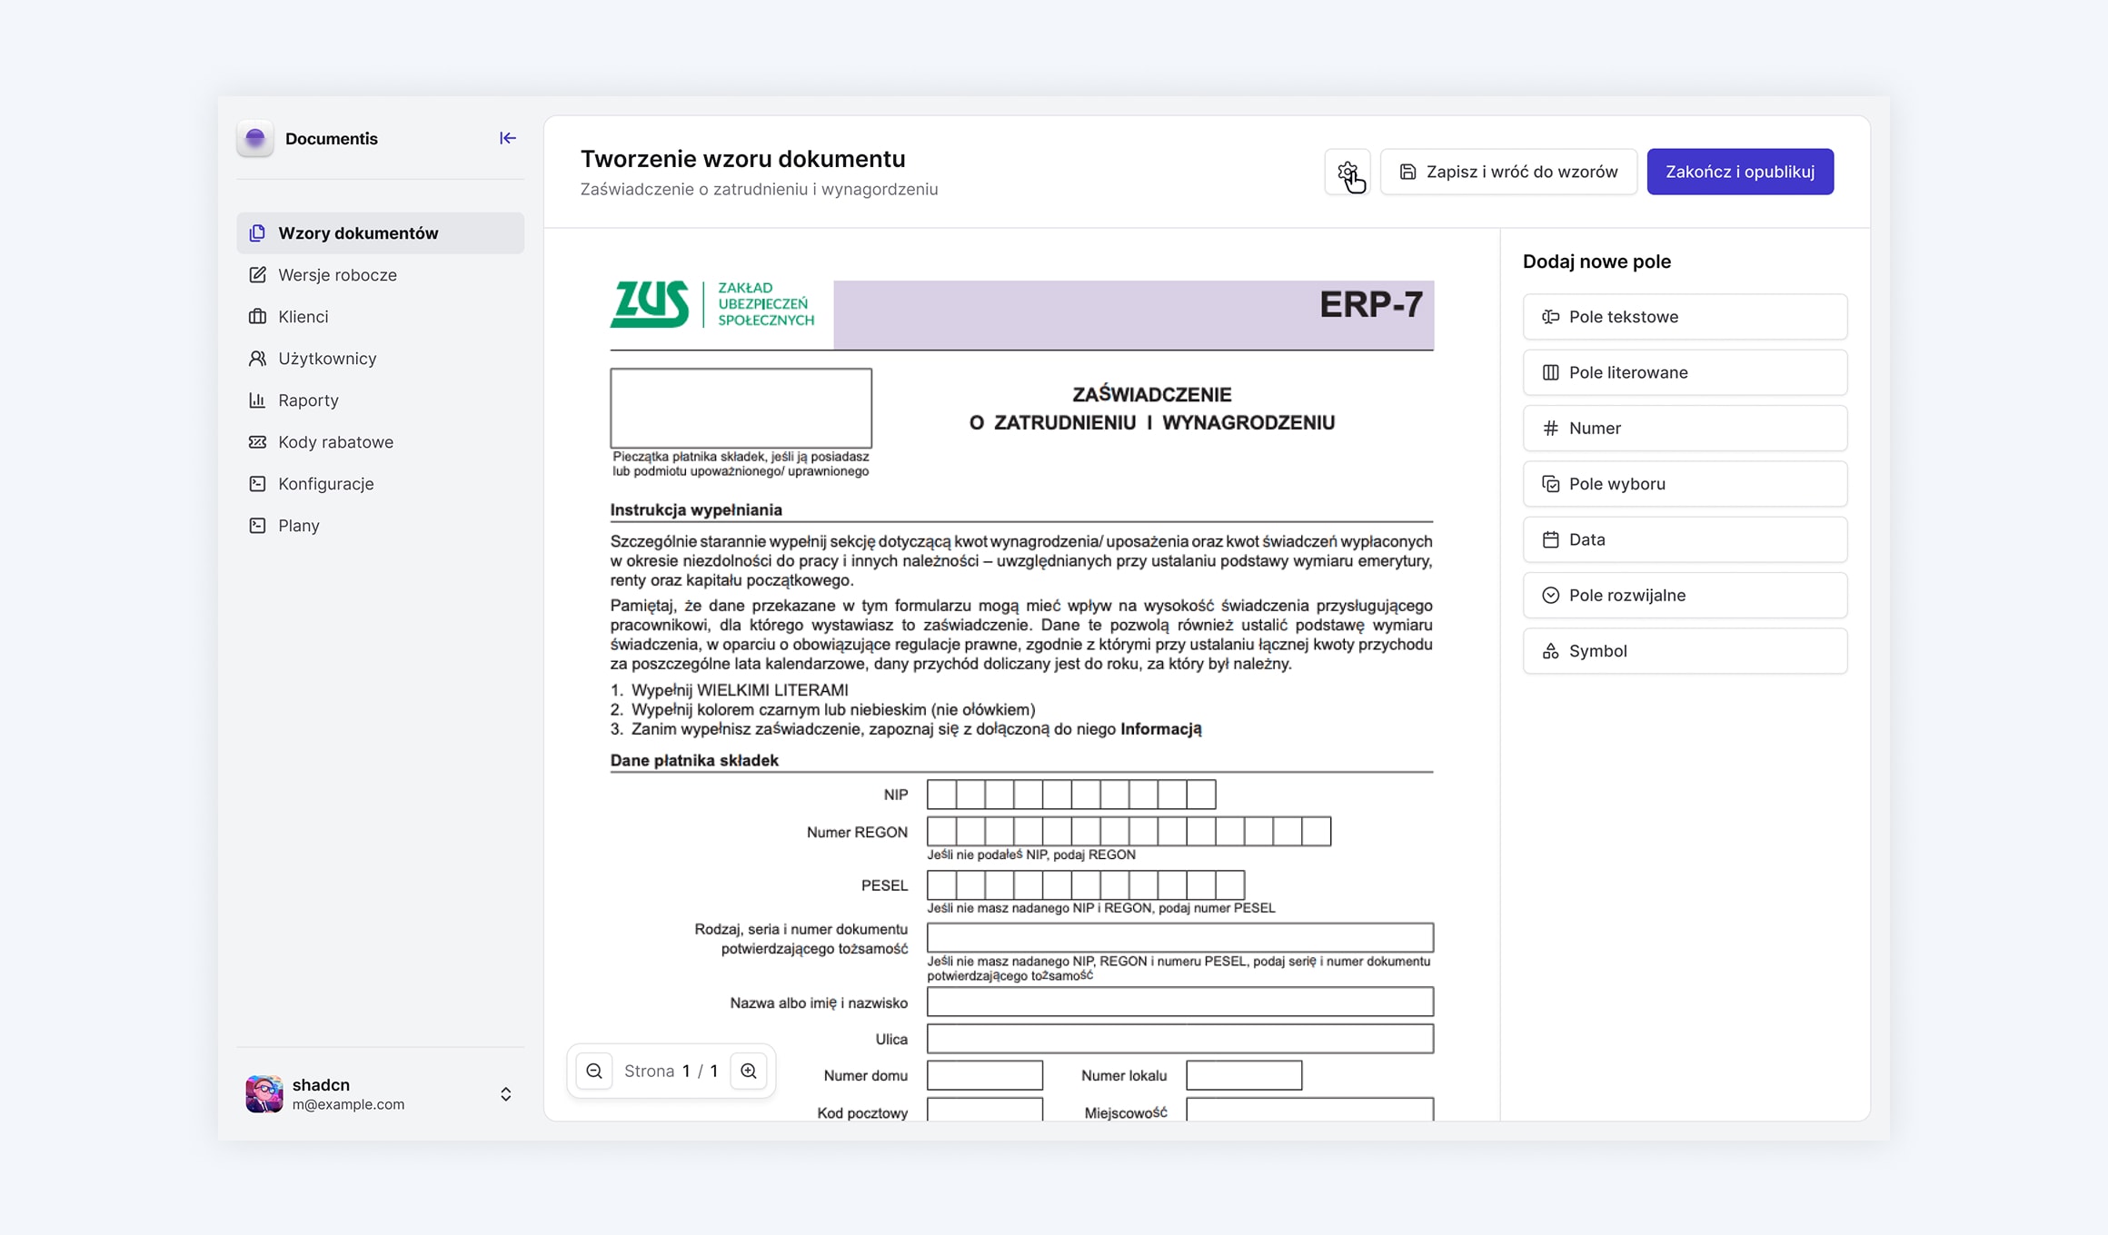Expand the shadcn user account menu
The height and width of the screenshot is (1235, 2108).
point(506,1094)
